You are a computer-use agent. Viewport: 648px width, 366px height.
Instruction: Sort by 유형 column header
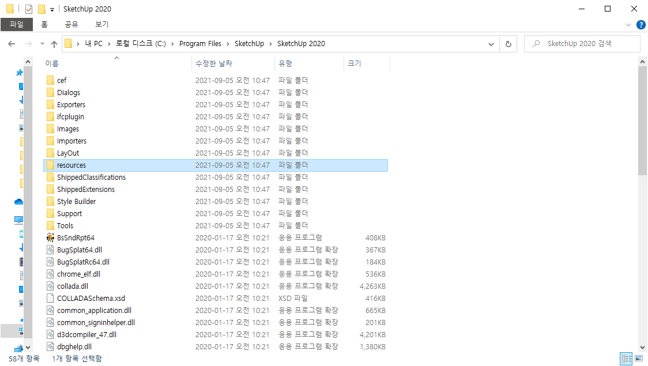(285, 63)
